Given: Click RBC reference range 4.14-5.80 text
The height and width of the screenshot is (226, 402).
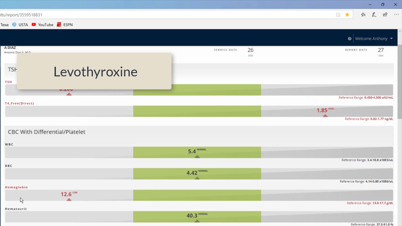Looking at the screenshot, I should coord(366,181).
